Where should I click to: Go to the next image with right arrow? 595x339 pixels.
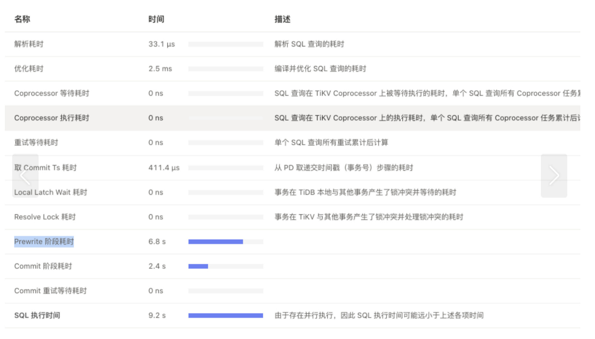pos(554,176)
